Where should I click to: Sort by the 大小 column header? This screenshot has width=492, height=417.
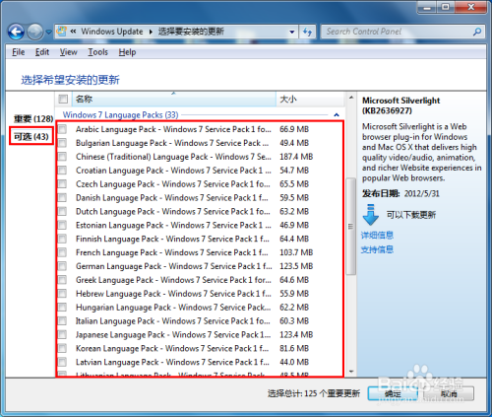click(x=310, y=99)
